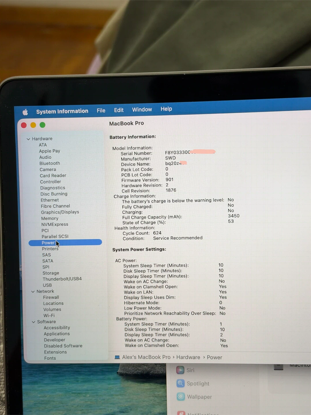The image size is (311, 415).
Task: Select Applications under Software
Action: tap(57, 334)
